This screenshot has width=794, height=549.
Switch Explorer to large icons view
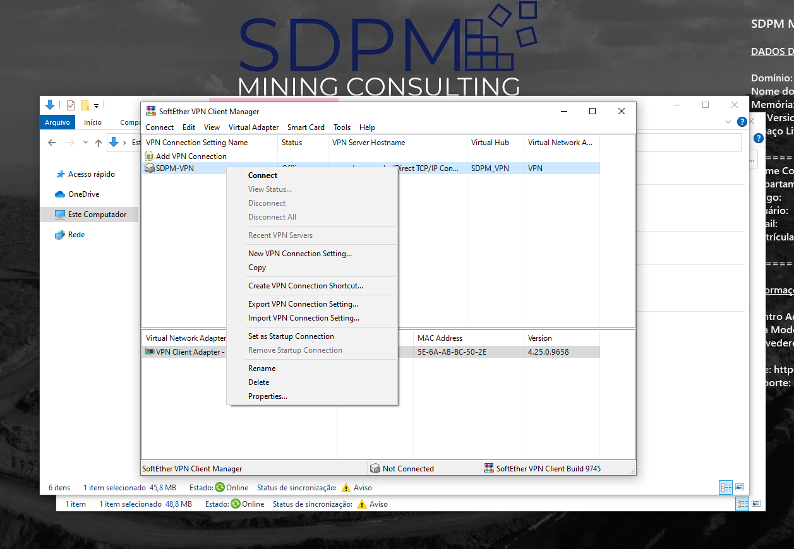click(x=740, y=487)
